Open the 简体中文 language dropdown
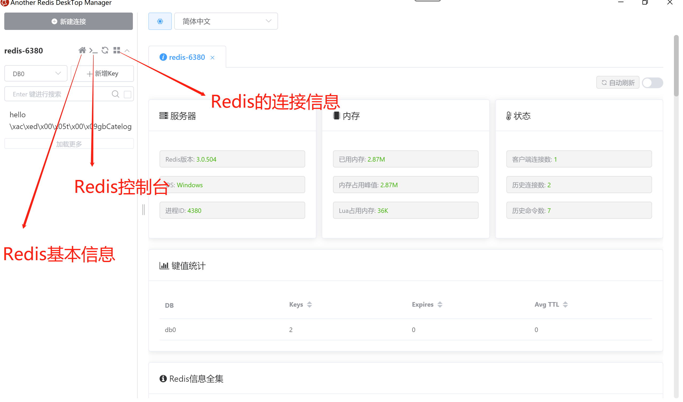The width and height of the screenshot is (683, 402). click(x=227, y=21)
